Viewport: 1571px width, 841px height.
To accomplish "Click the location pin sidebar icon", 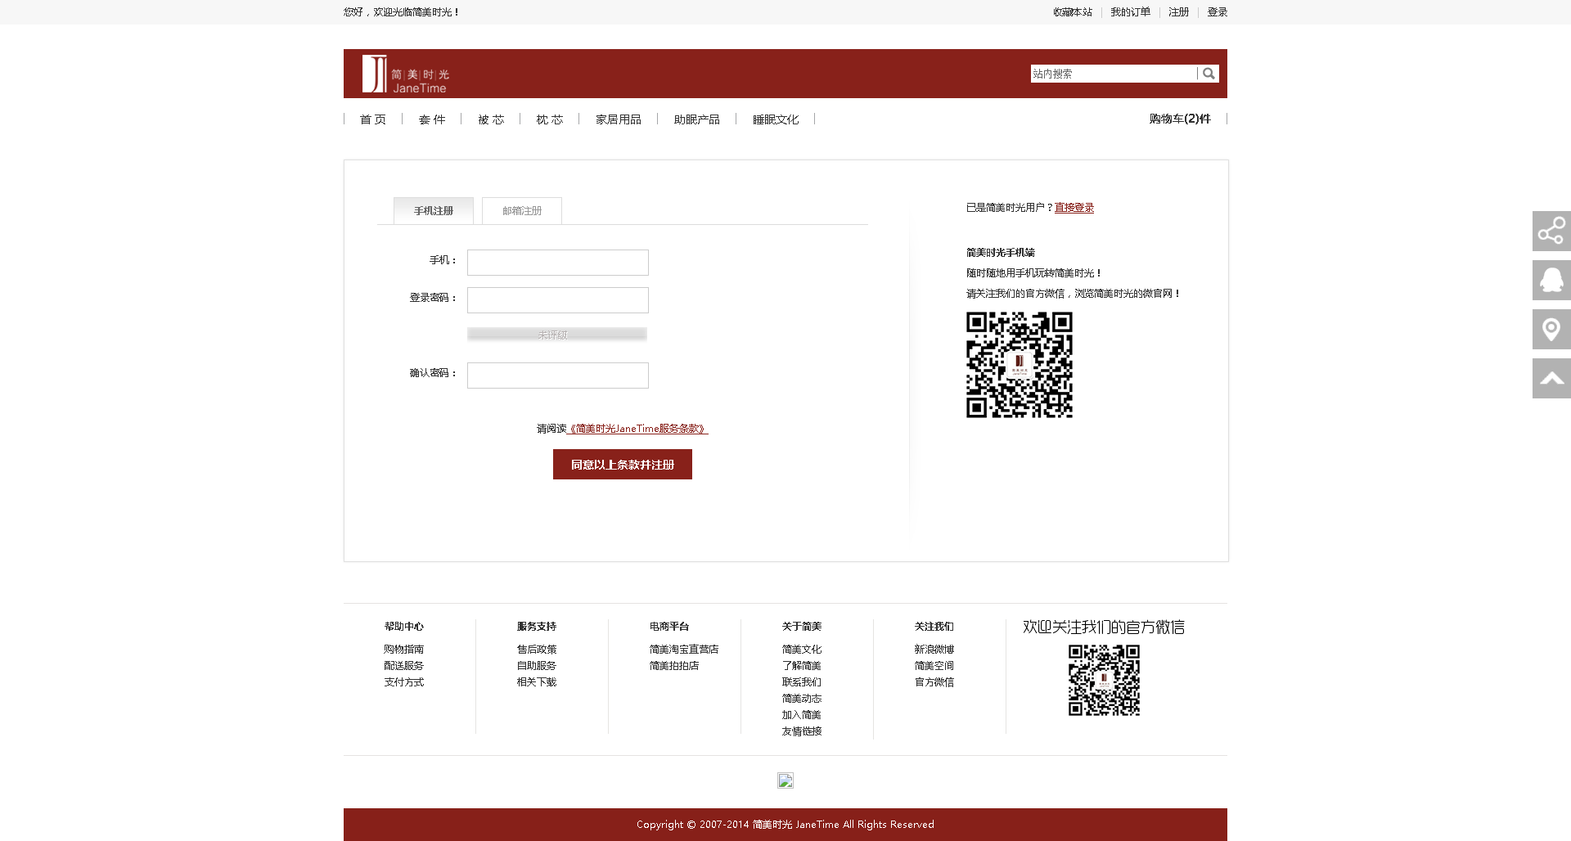I will tap(1551, 330).
